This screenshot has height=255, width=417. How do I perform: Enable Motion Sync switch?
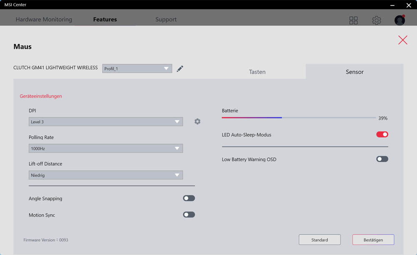coord(189,215)
